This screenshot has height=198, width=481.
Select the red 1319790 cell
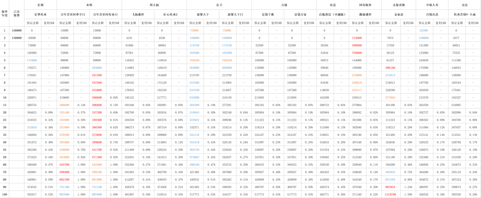click(x=390, y=194)
